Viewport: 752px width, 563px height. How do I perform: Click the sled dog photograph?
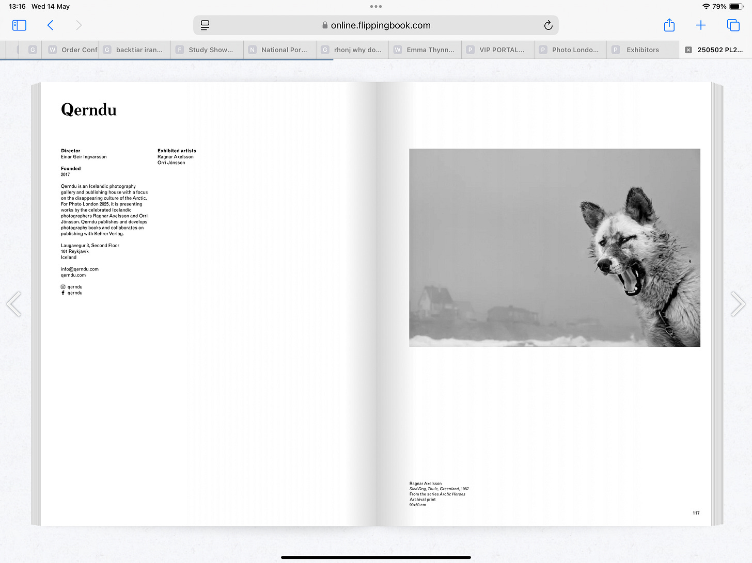(555, 248)
